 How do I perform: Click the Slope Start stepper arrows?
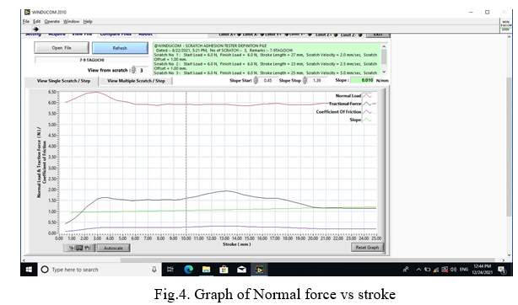point(256,80)
